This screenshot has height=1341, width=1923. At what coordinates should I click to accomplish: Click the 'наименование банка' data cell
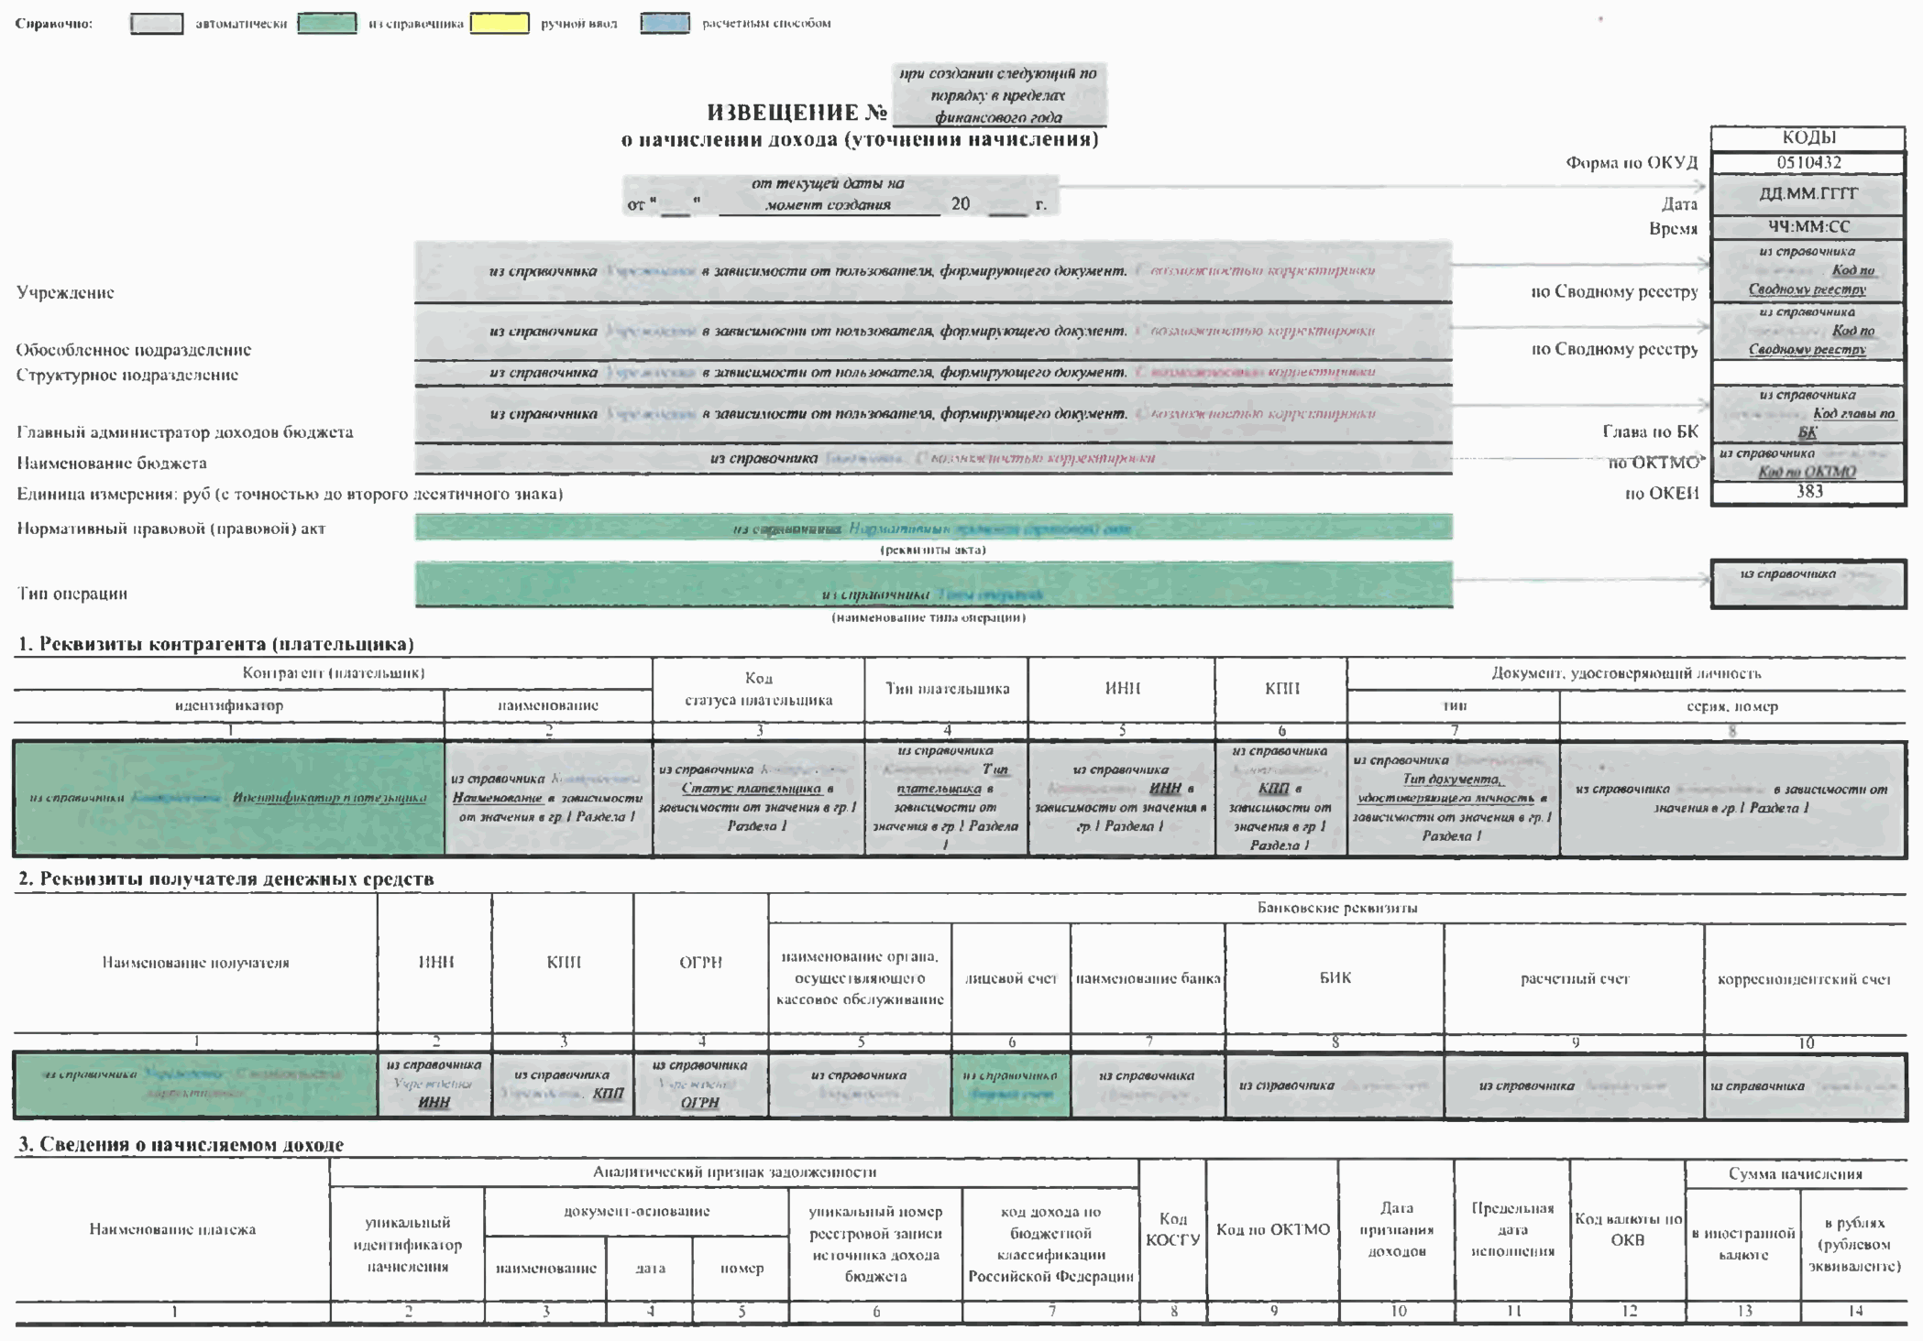coord(1148,1085)
